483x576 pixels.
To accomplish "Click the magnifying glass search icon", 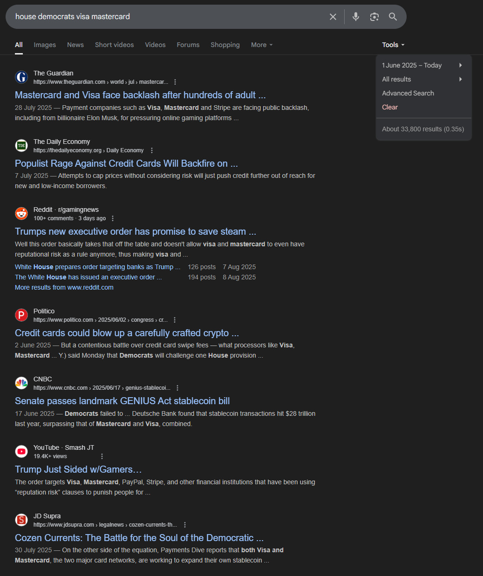I will tap(393, 17).
